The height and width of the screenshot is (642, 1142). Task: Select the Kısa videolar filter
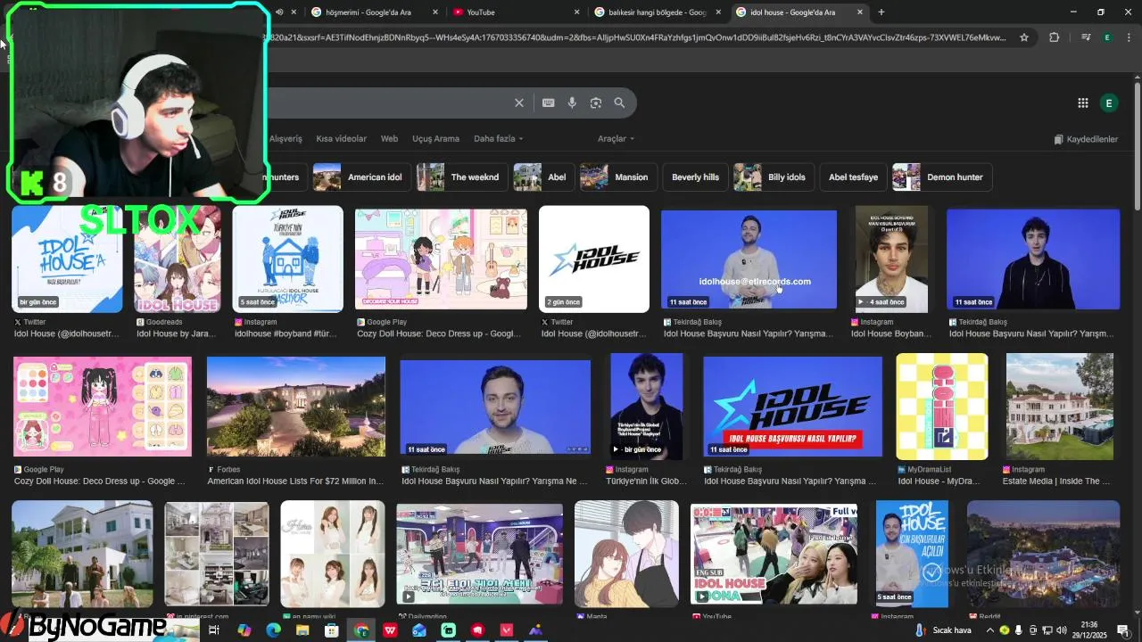click(x=341, y=139)
